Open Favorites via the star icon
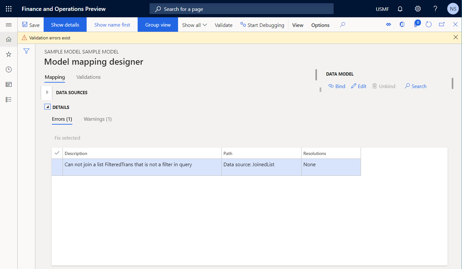This screenshot has height=269, width=462. pyautogui.click(x=8, y=54)
